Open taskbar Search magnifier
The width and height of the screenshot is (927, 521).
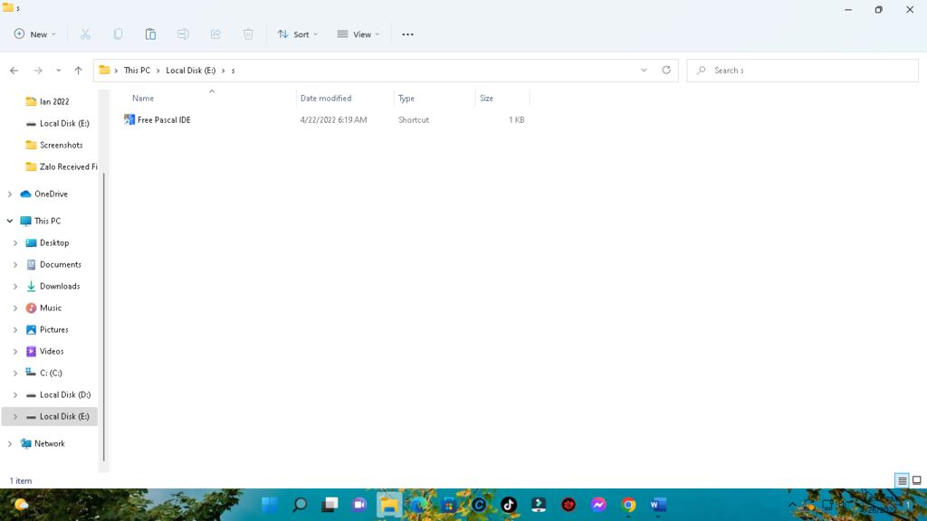pos(300,505)
